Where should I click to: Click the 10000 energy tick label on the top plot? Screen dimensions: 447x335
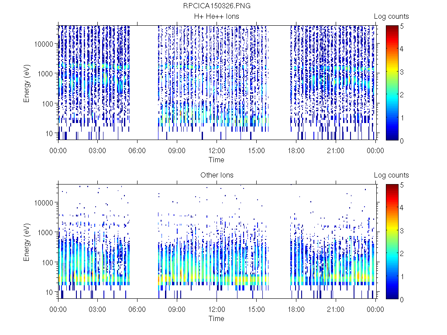(x=44, y=44)
